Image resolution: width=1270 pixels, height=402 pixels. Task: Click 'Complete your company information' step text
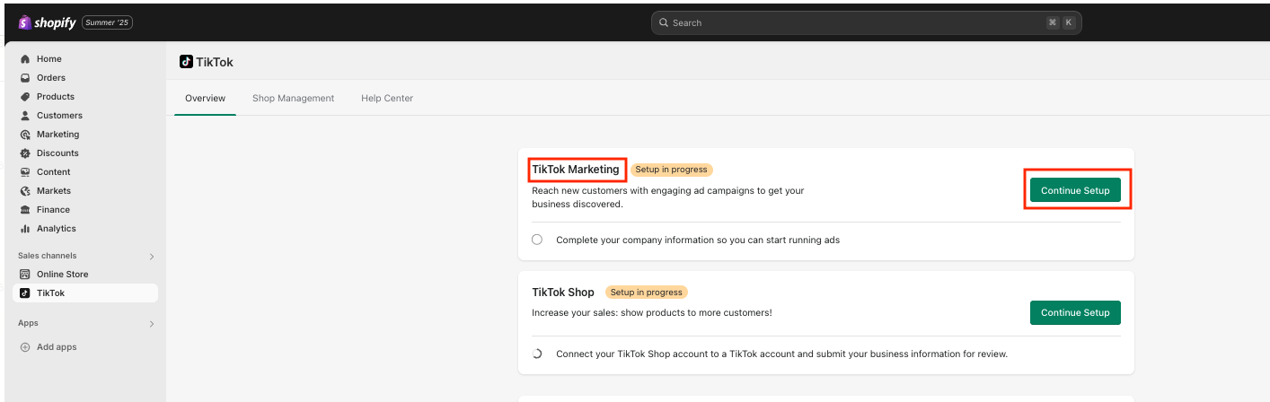(x=698, y=240)
